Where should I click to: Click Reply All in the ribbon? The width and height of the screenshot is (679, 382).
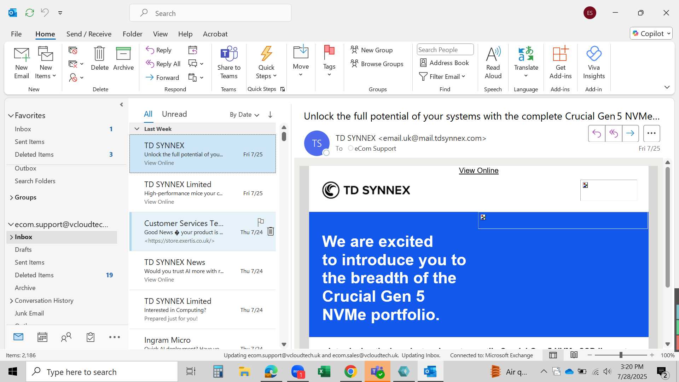(163, 64)
